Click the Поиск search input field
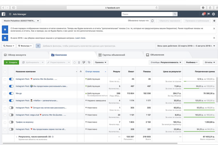 (147, 14)
